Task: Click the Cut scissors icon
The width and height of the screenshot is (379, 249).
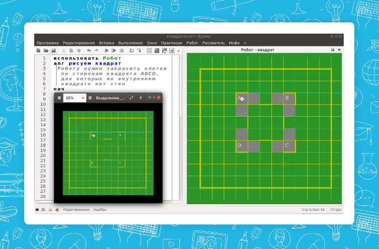Action: 63,50
